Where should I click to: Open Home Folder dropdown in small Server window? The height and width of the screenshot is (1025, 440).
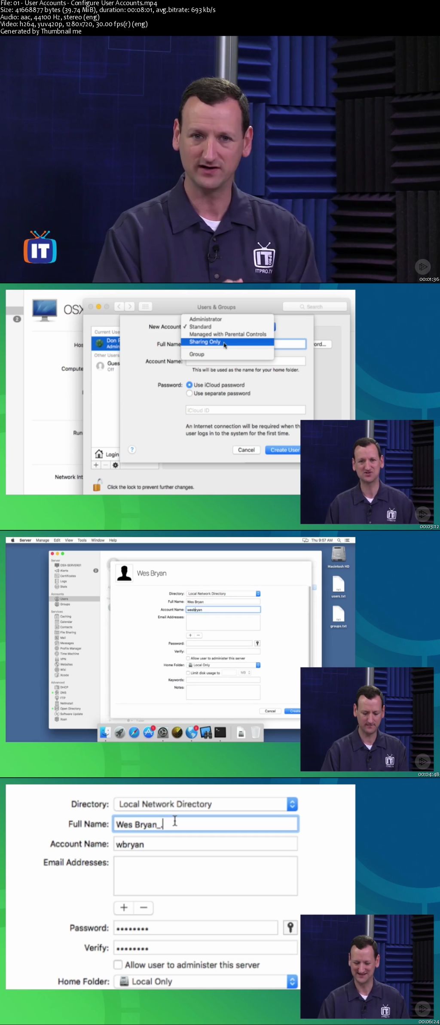point(223,665)
